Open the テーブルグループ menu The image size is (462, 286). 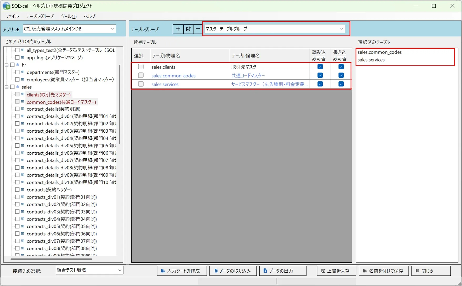pyautogui.click(x=40, y=16)
